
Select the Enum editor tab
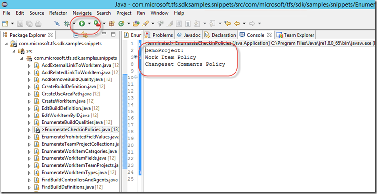click(x=133, y=35)
